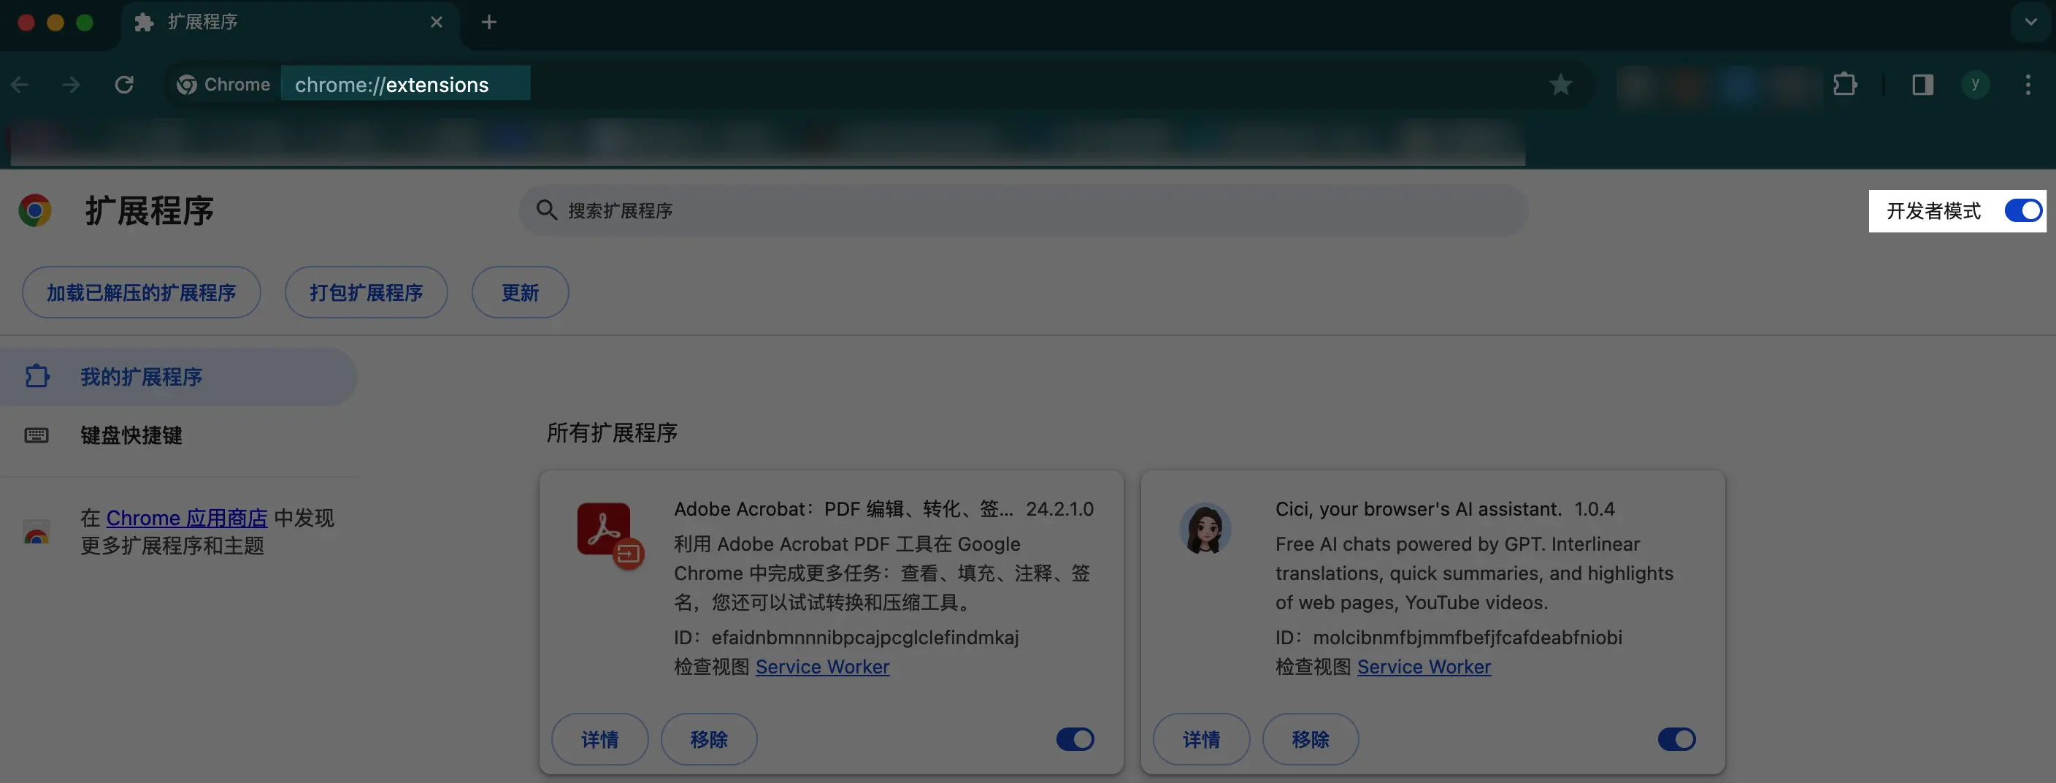Viewport: 2056px width, 783px height.
Task: Click the 打包扩展程序 button
Action: click(x=367, y=293)
